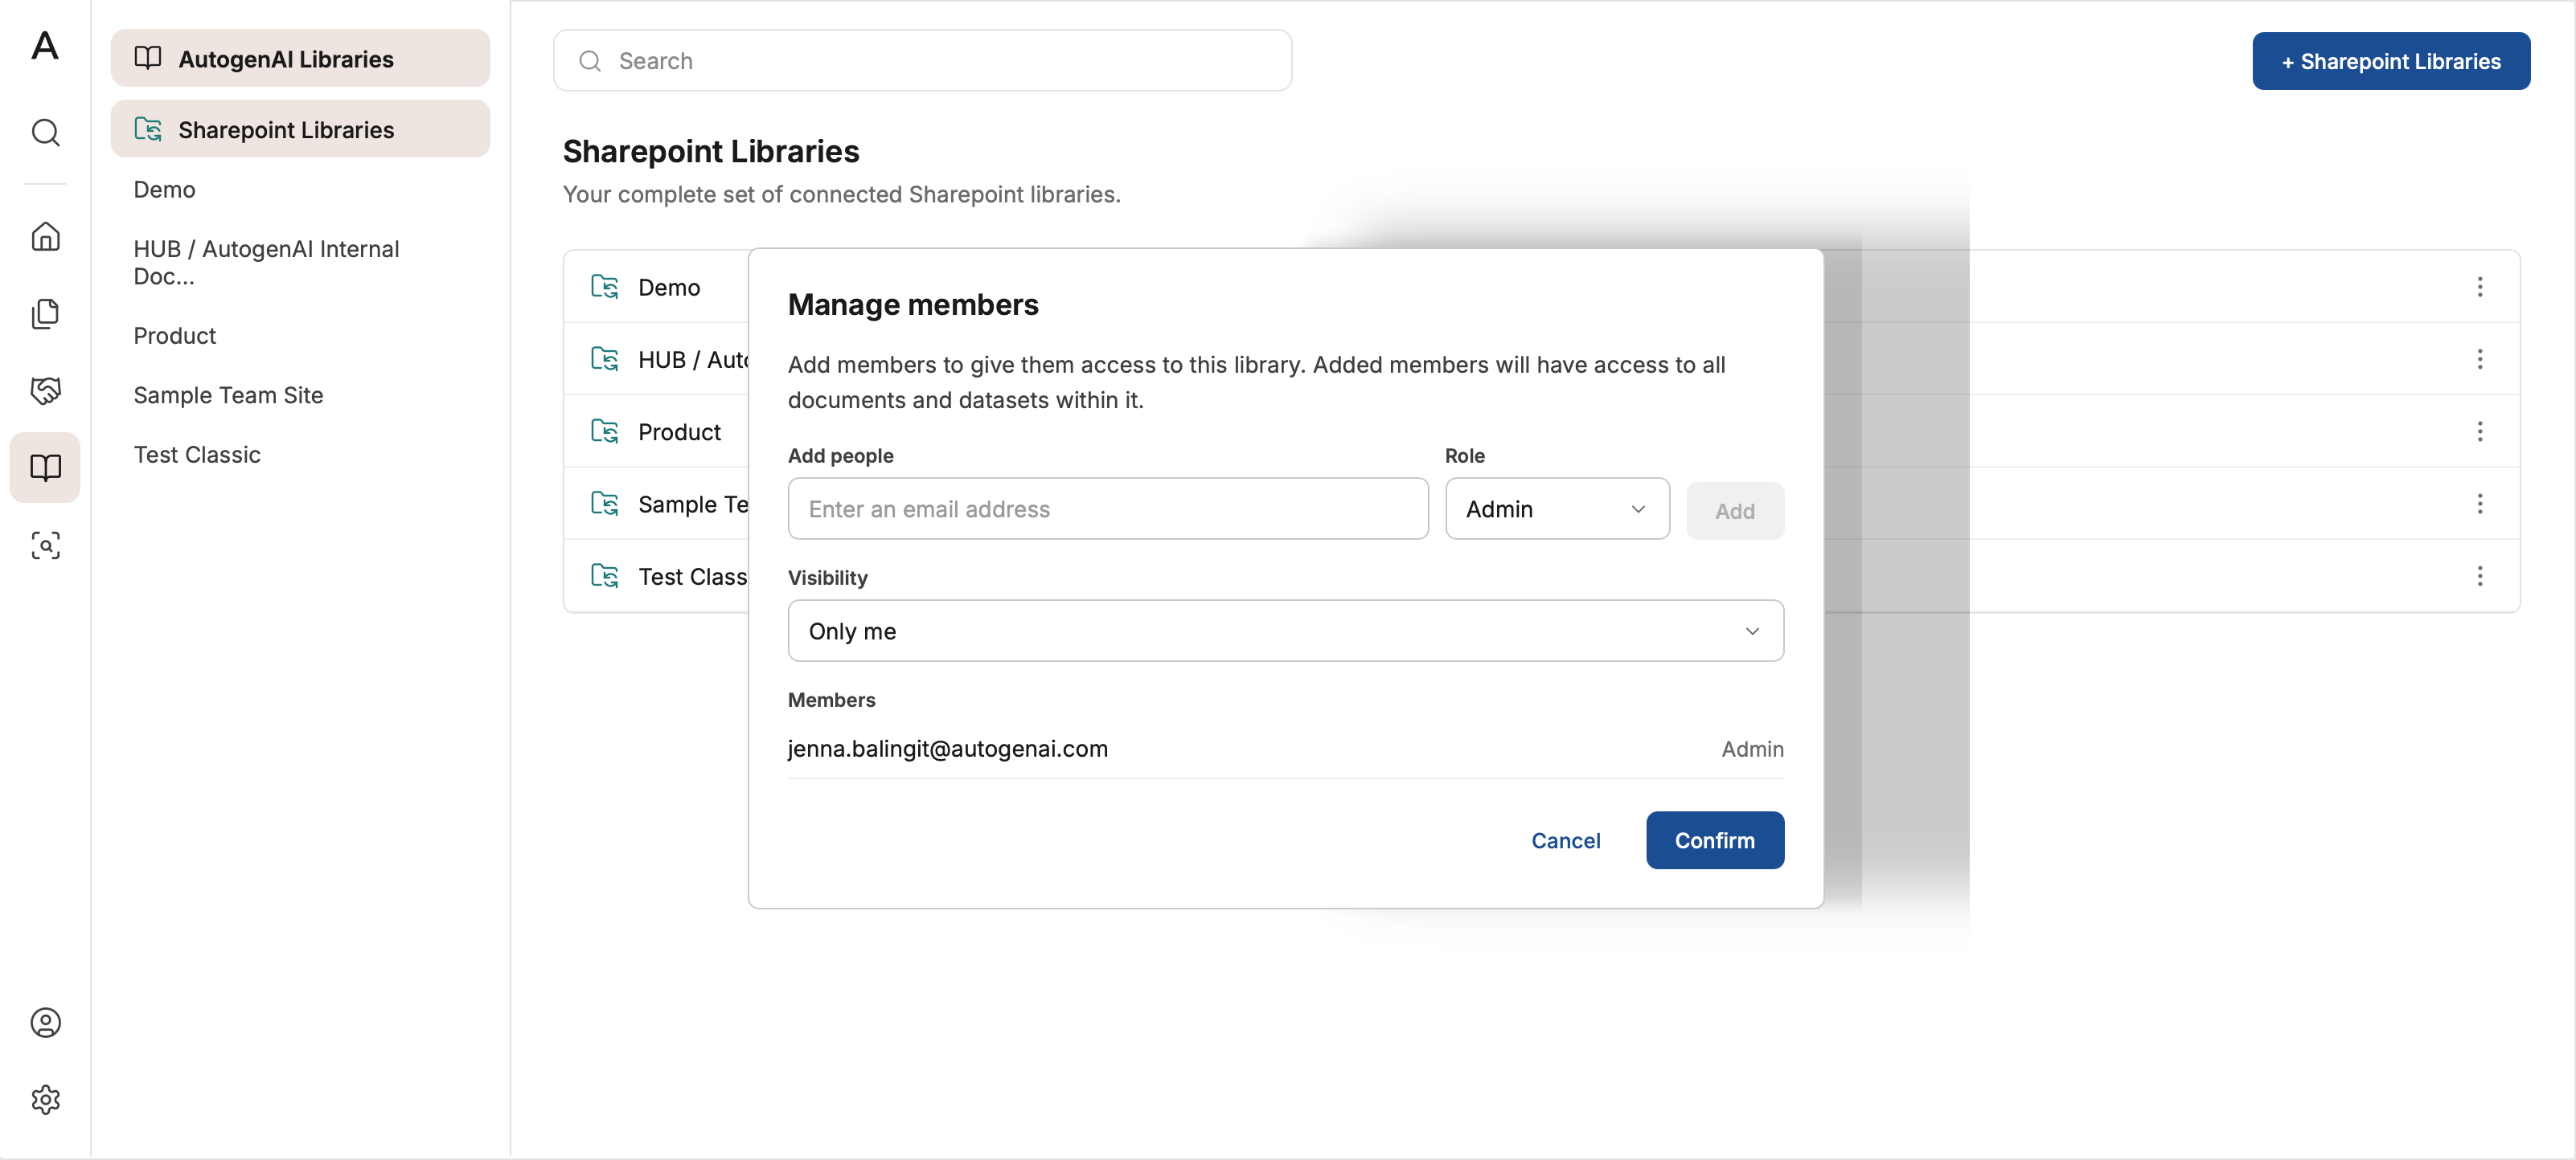Open the three-dot menu for Test Classic row
The width and height of the screenshot is (2576, 1160).
click(x=2479, y=575)
